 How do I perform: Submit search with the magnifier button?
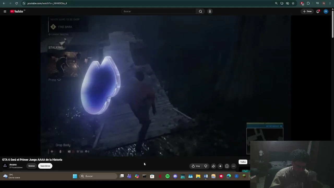tap(200, 11)
